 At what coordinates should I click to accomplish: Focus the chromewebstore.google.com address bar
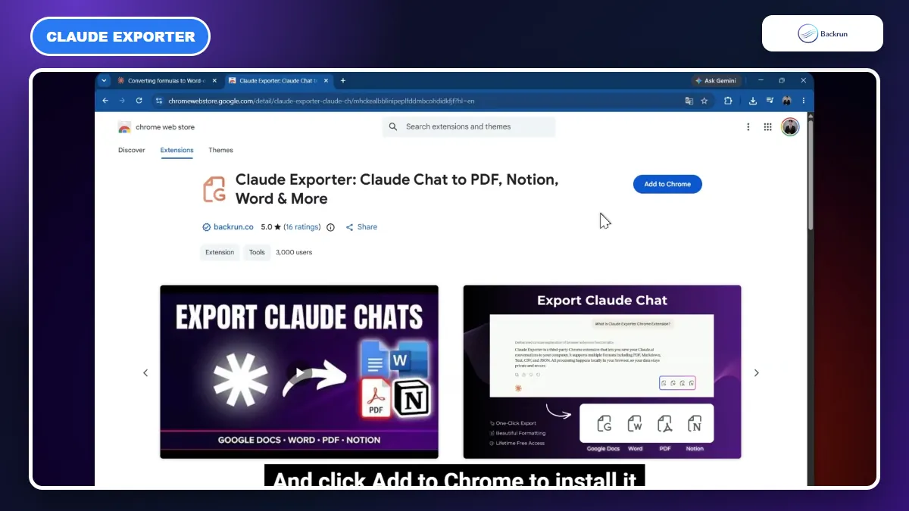[424, 101]
